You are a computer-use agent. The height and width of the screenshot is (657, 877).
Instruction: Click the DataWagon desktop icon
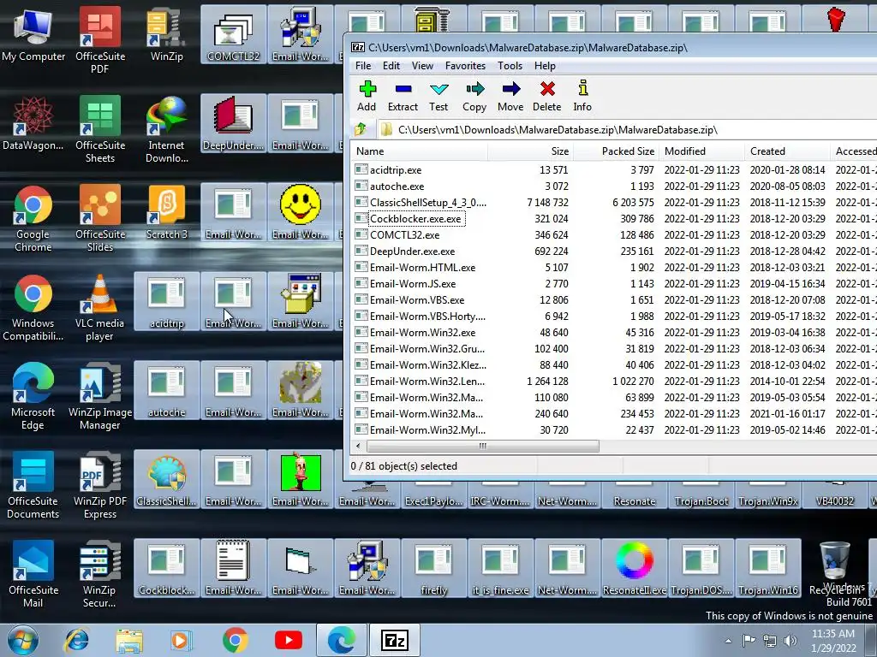tap(33, 124)
